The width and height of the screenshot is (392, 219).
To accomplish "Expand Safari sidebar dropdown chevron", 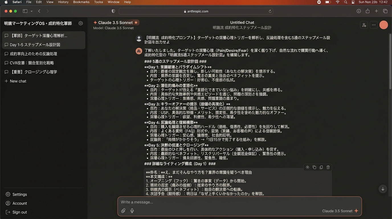I will click(x=31, y=11).
